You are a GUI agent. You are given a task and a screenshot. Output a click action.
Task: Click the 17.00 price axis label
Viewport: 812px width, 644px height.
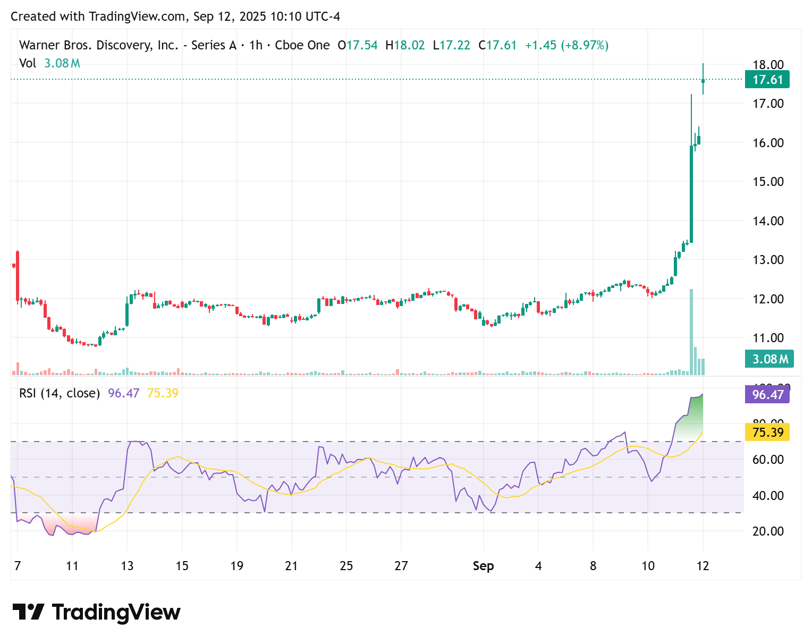768,104
